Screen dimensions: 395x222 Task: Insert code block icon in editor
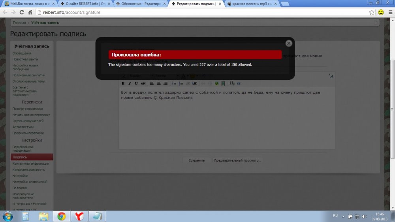[x=232, y=83]
